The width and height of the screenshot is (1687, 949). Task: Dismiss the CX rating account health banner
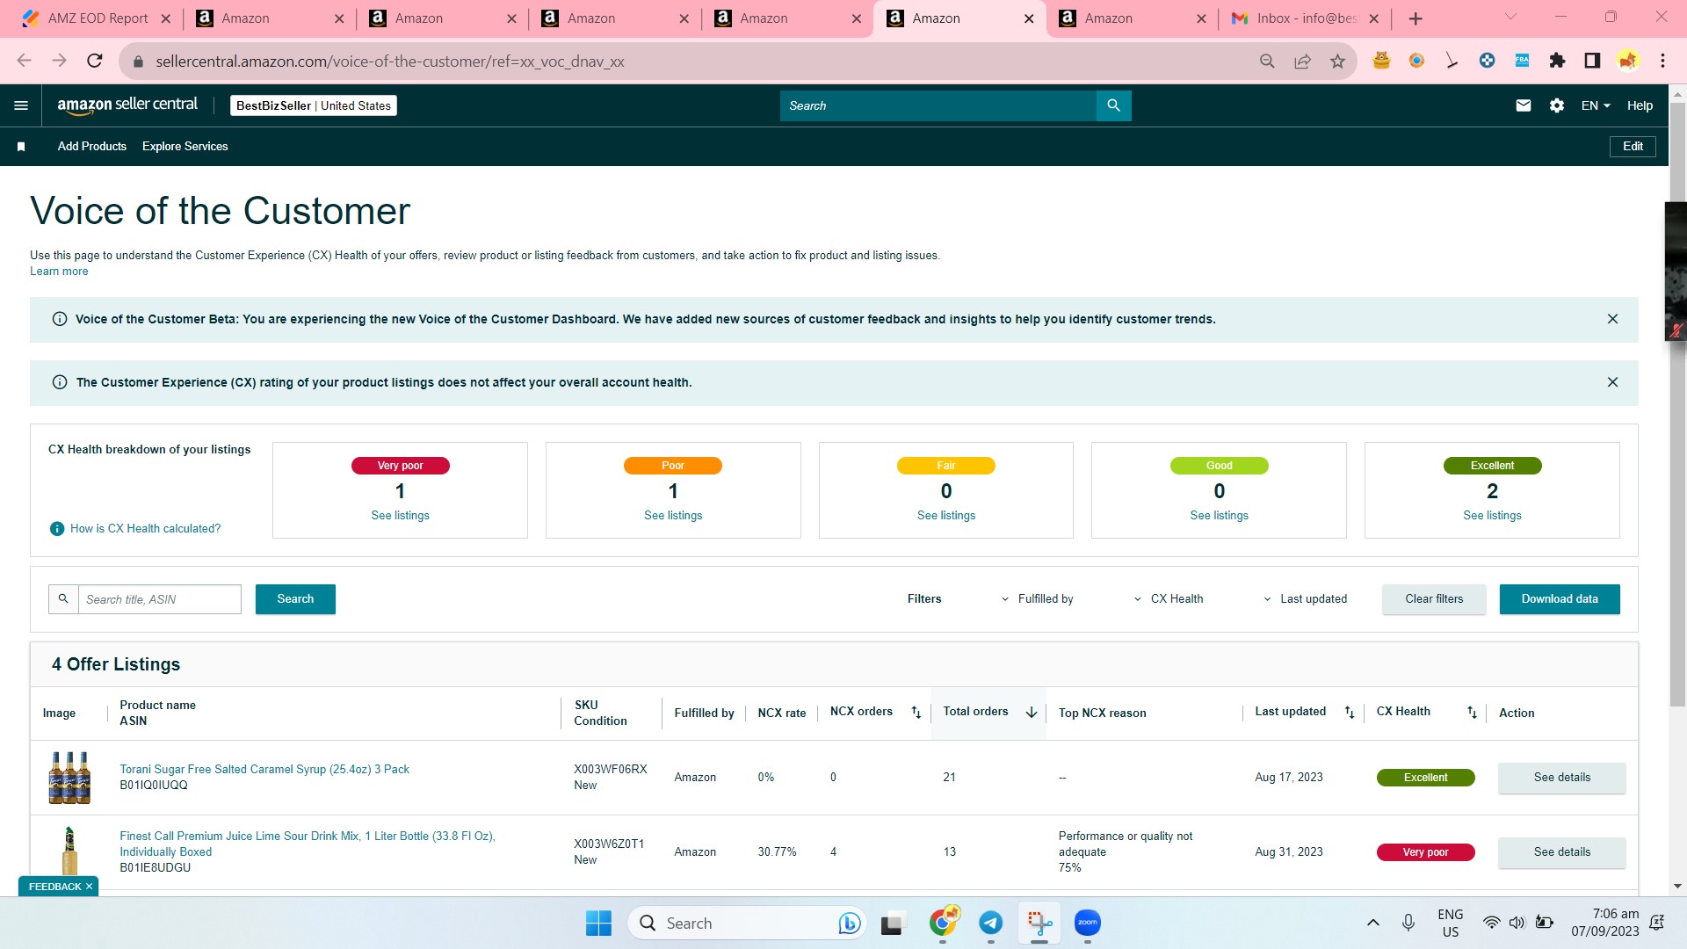pos(1612,382)
